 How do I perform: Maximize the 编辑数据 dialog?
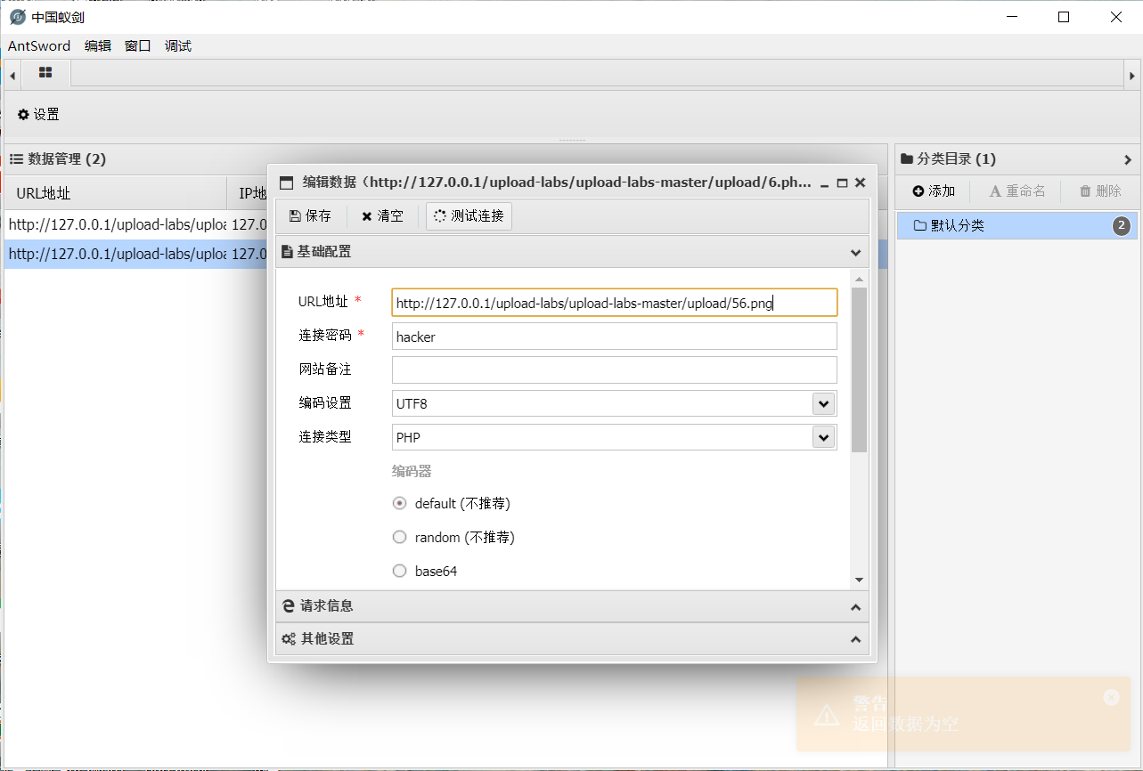[843, 183]
